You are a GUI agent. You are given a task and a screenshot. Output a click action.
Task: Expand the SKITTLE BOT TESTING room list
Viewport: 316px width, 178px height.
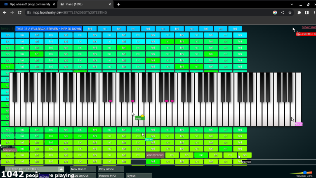tap(61, 169)
